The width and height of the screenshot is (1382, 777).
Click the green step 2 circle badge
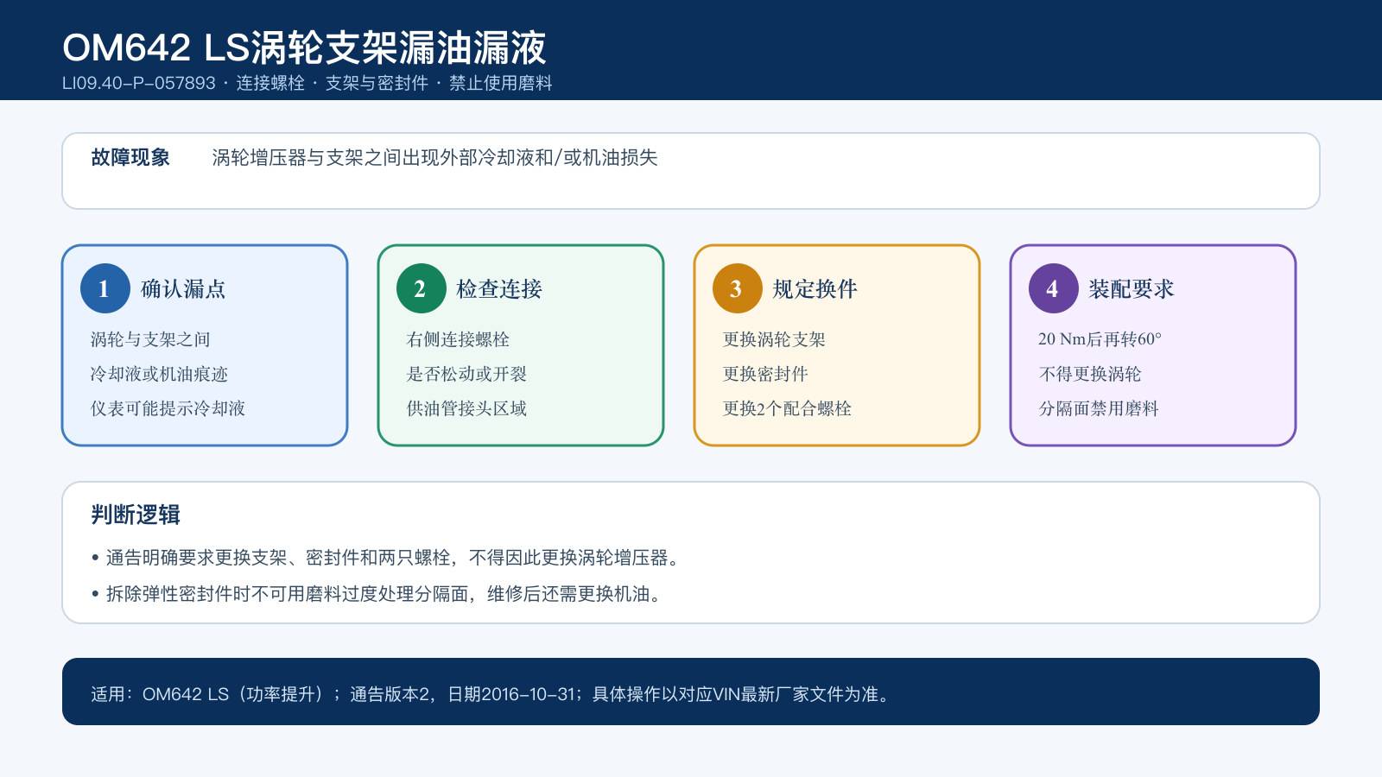(x=421, y=288)
